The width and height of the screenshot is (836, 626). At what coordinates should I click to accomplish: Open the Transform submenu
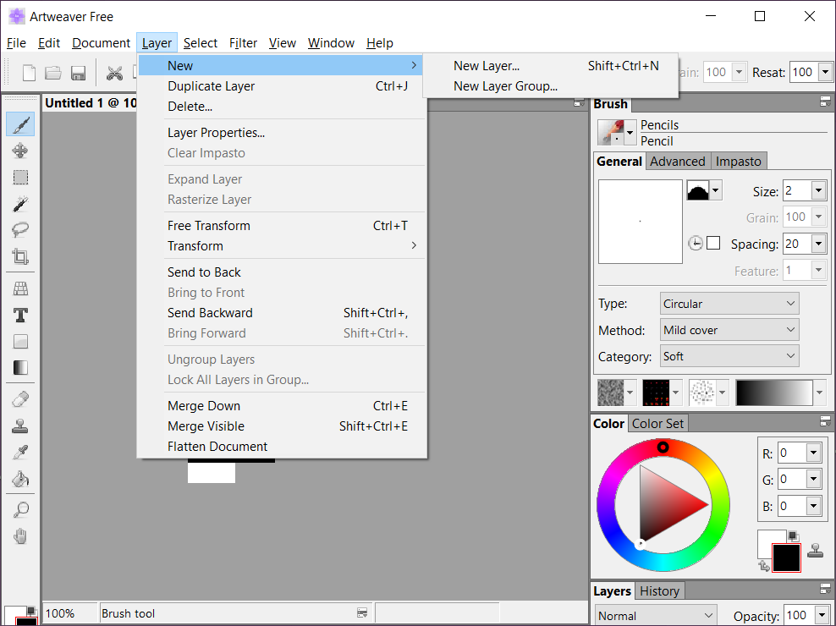[282, 246]
